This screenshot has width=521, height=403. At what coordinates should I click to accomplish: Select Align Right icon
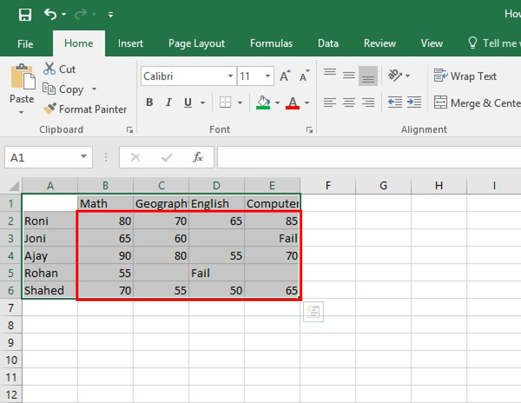[368, 102]
